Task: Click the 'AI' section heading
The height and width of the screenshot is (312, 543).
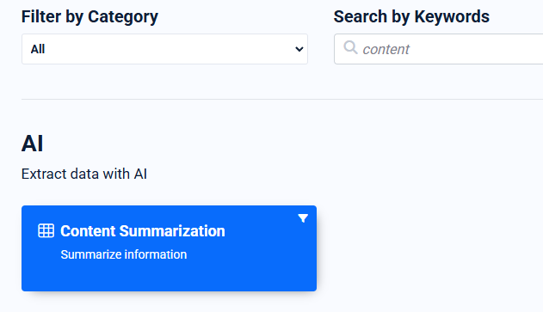Action: click(x=32, y=144)
